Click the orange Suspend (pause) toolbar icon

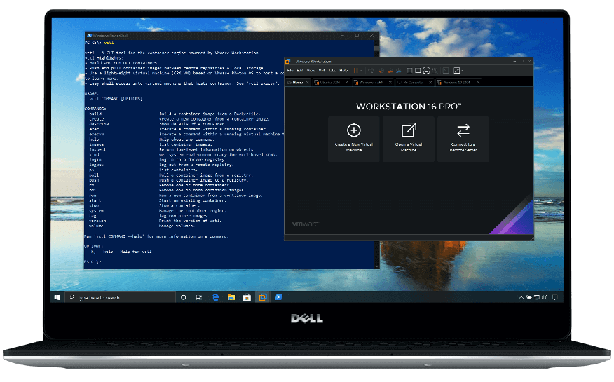(356, 71)
